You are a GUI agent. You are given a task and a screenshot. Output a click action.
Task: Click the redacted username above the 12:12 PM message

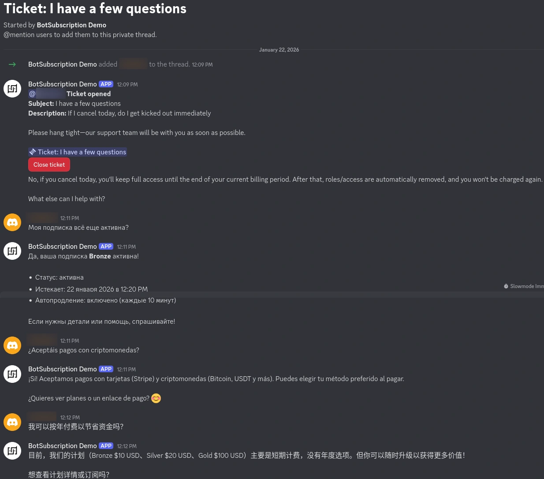point(42,417)
